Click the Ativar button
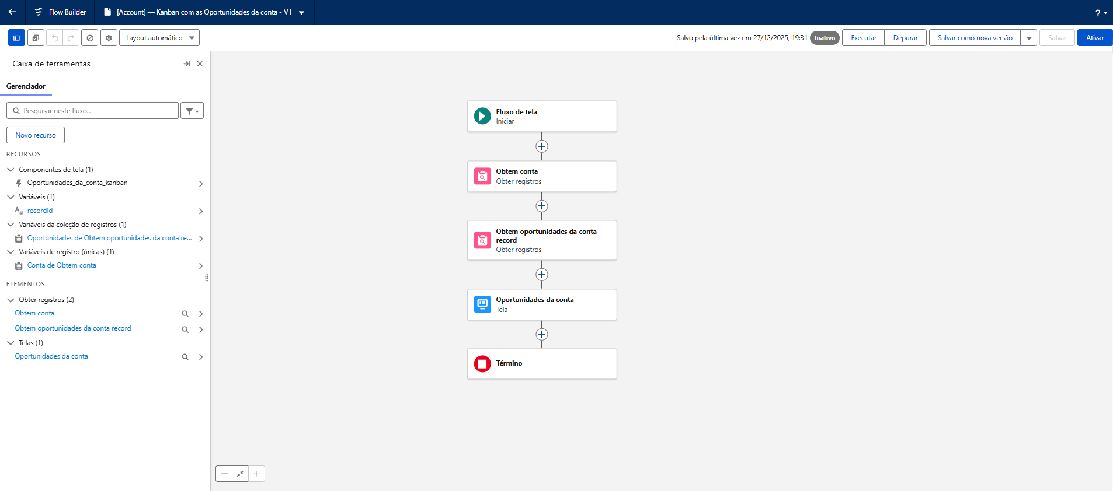This screenshot has height=491, width=1113. point(1095,38)
